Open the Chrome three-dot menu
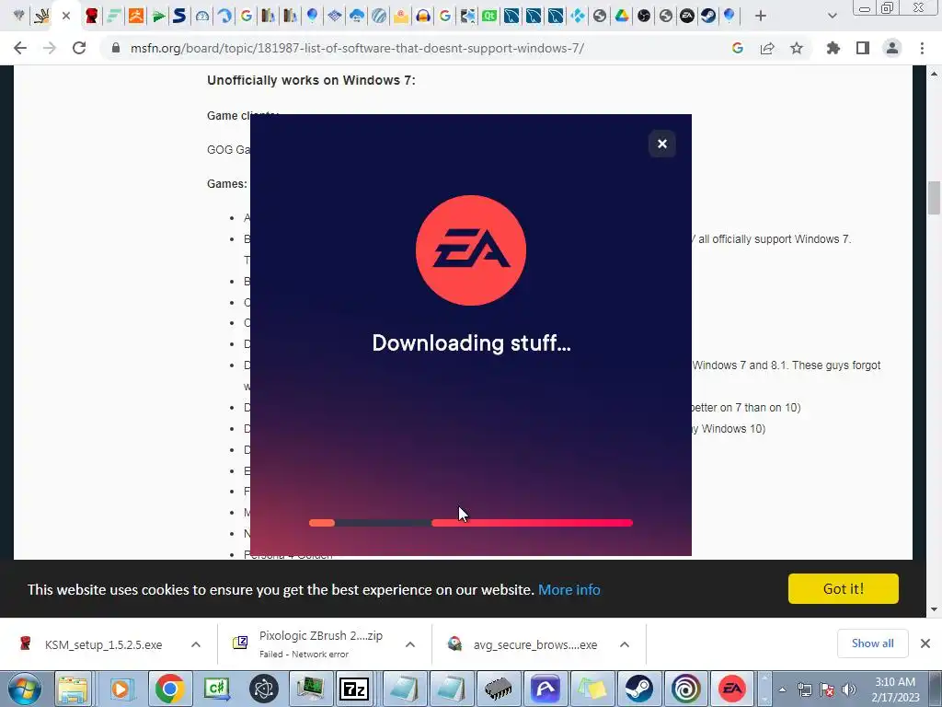The width and height of the screenshot is (942, 707). pyautogui.click(x=922, y=48)
